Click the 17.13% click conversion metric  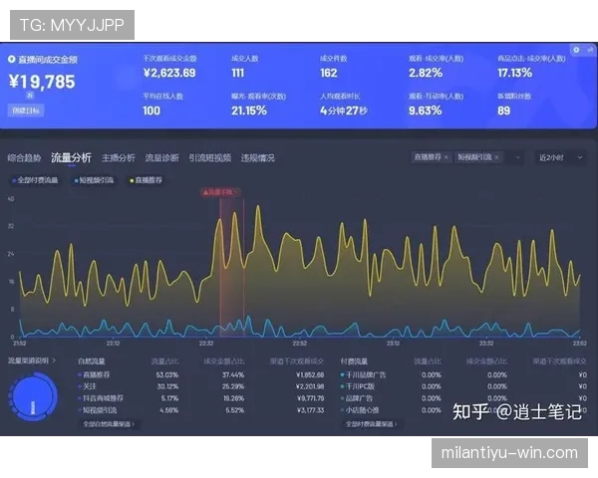(x=514, y=73)
